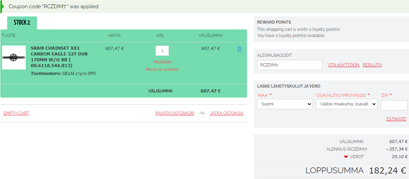Update cart with Päivitä ostoskori
This screenshot has width=409, height=179.
click(x=175, y=113)
